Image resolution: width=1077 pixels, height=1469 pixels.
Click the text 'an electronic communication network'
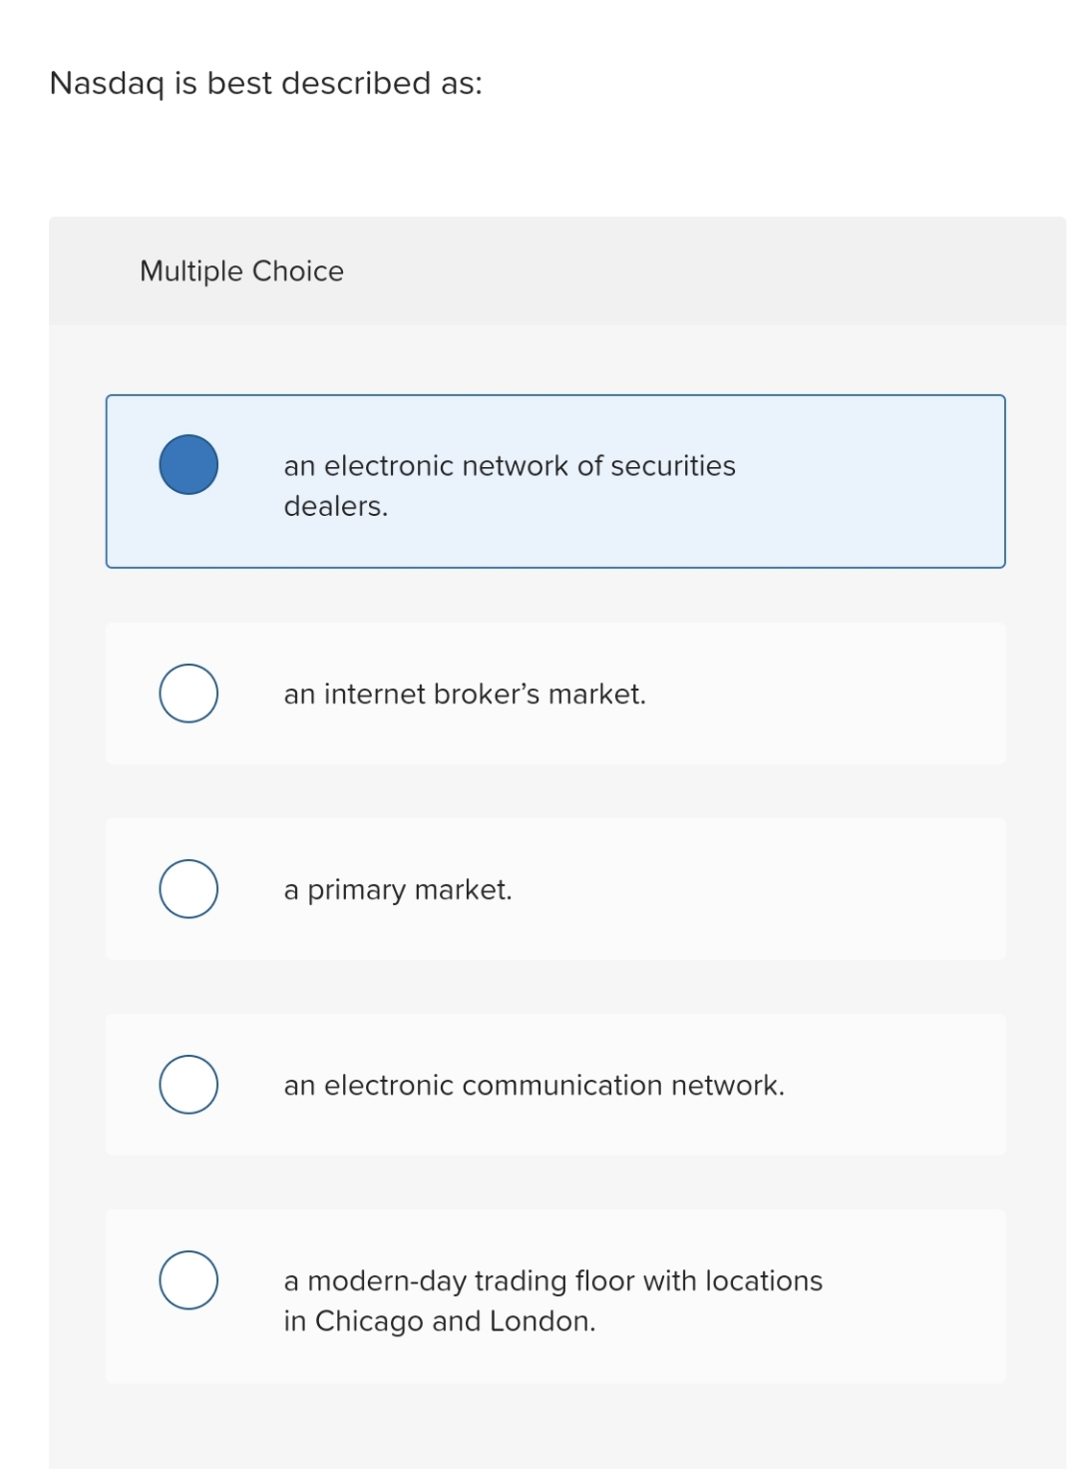(535, 1084)
